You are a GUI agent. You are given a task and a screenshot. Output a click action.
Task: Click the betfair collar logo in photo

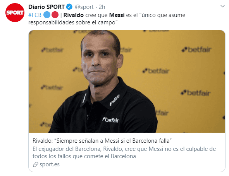coord(115,99)
